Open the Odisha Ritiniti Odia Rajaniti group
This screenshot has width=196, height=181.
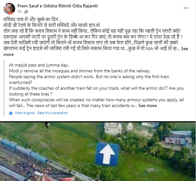(70, 6)
